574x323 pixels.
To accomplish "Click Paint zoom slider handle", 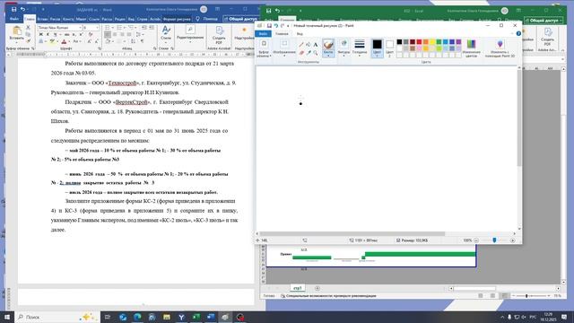I will (494, 240).
